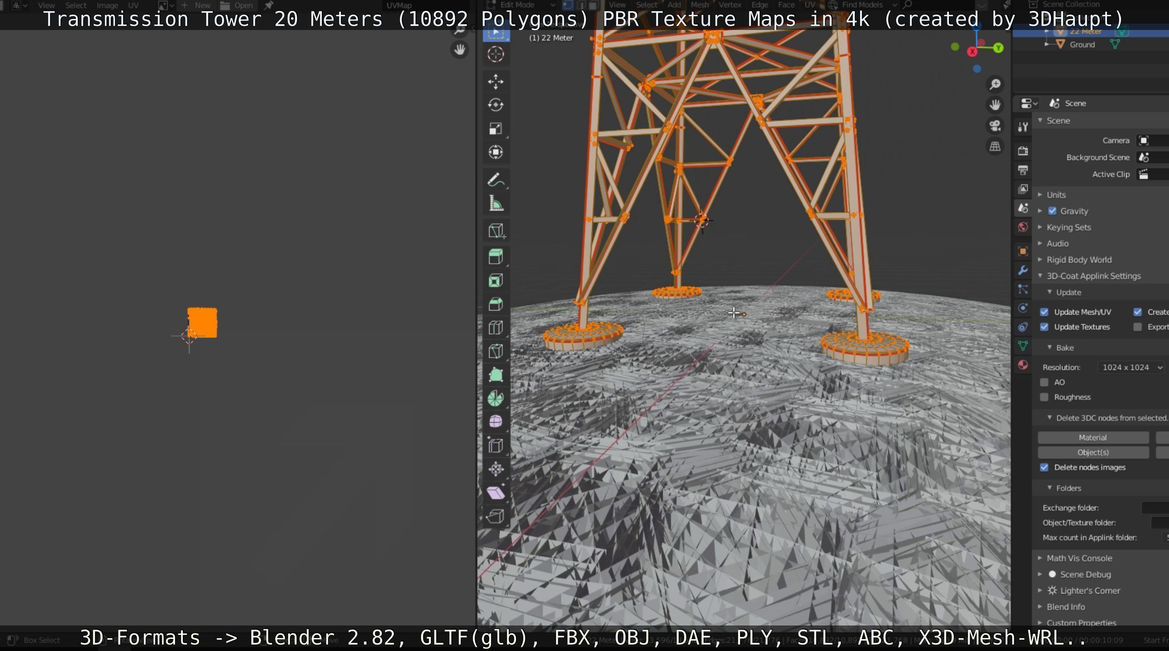Toggle camera view with the camera icon
Viewport: 1169px width, 651px height.
click(995, 126)
